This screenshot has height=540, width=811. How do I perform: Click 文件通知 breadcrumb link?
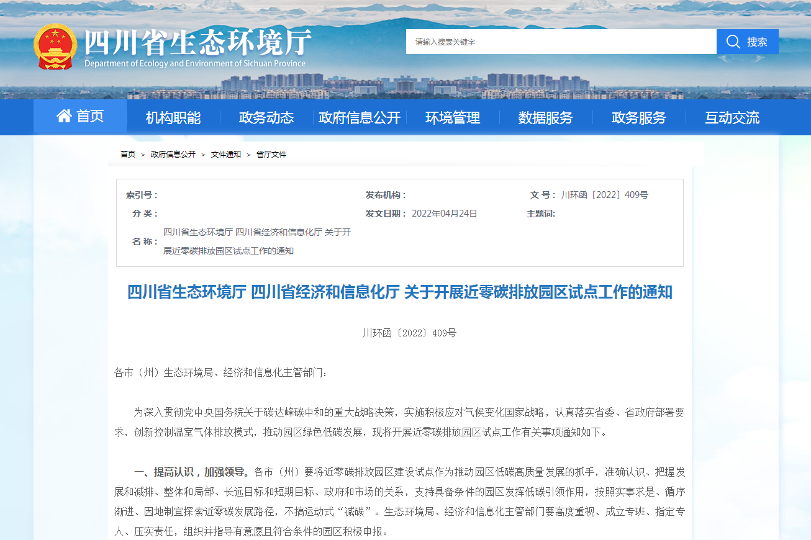pyautogui.click(x=226, y=155)
